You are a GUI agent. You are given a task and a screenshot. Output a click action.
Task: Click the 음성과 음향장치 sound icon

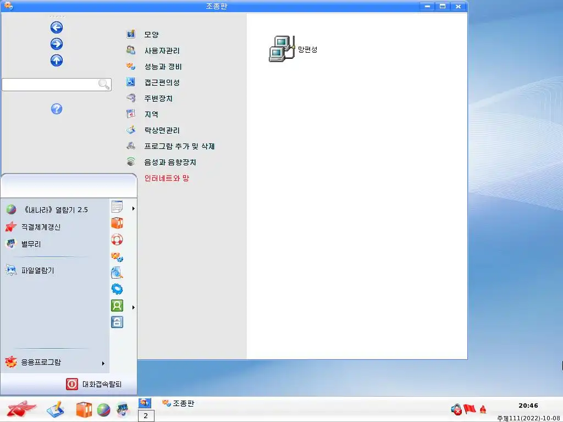click(x=131, y=162)
